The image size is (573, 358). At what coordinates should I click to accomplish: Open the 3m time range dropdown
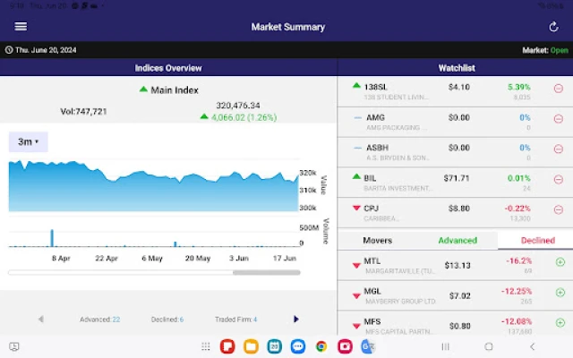point(29,141)
